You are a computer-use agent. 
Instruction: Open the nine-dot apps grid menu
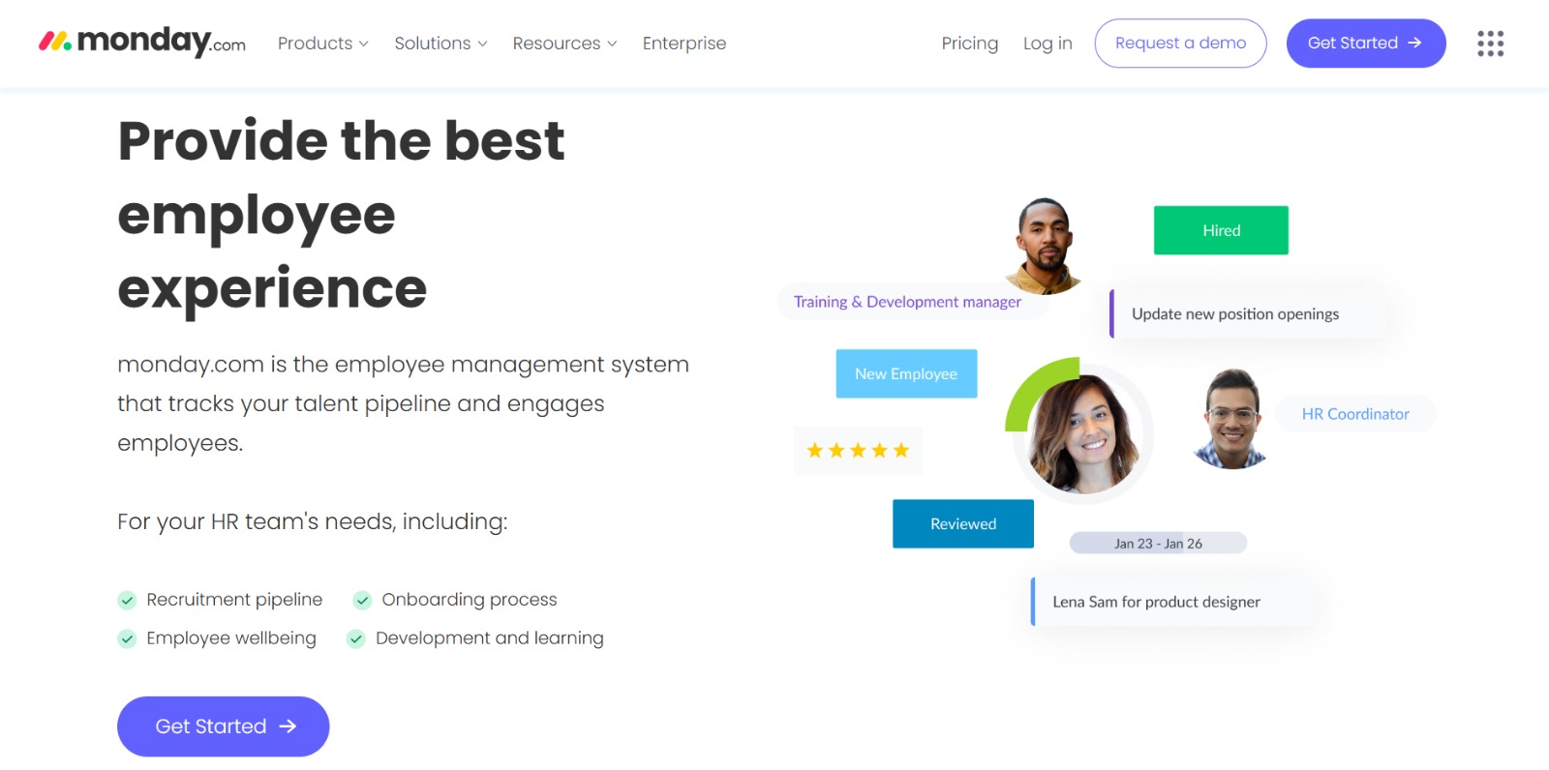(x=1490, y=44)
